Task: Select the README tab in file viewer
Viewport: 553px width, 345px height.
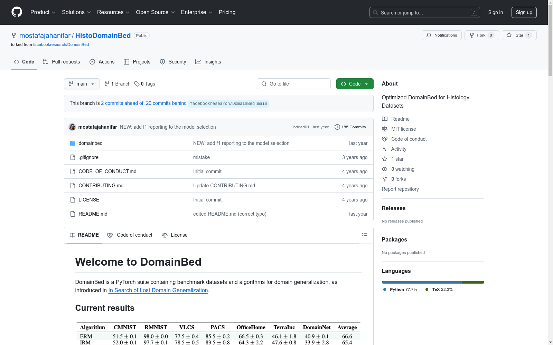Action: point(84,235)
